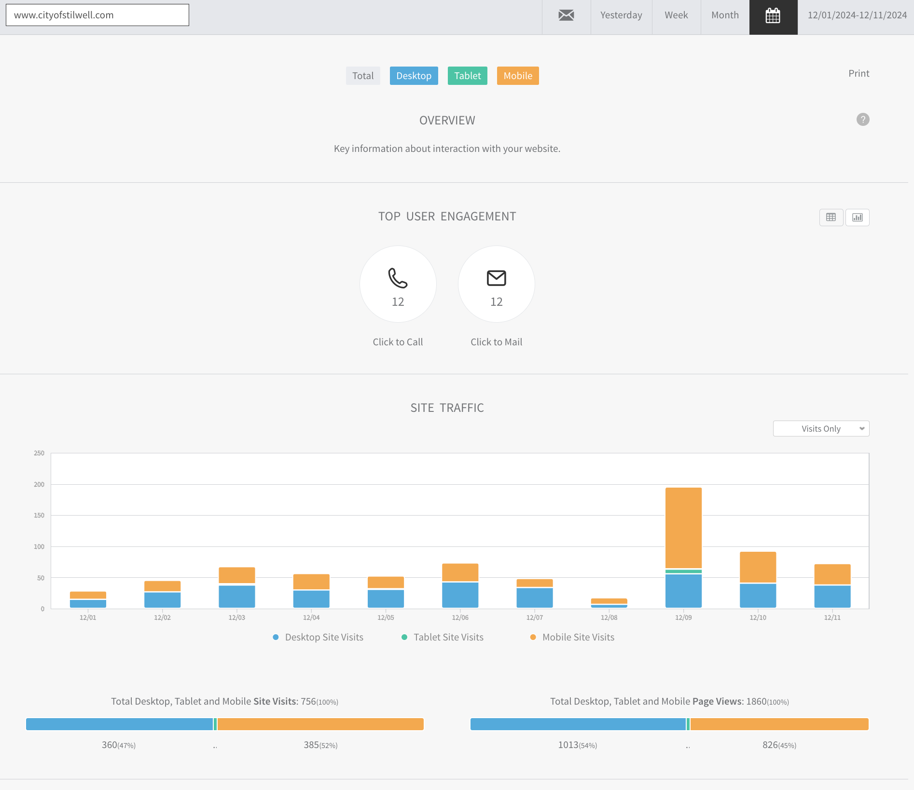This screenshot has height=790, width=914.
Task: Toggle Desktop Site Visits legend dot
Action: point(276,637)
